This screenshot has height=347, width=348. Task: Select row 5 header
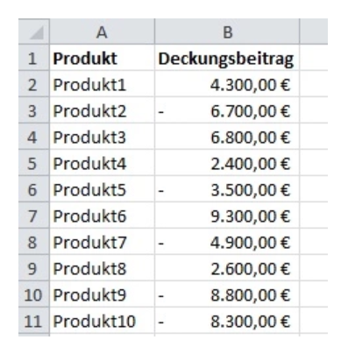tap(34, 163)
